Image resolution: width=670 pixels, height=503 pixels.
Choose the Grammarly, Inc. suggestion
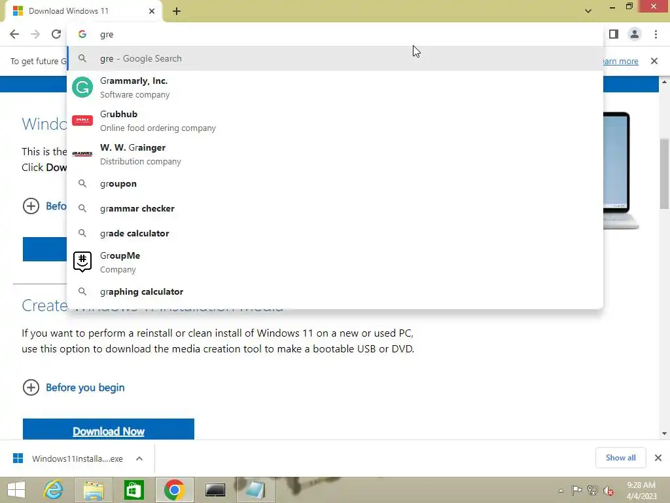coord(335,88)
